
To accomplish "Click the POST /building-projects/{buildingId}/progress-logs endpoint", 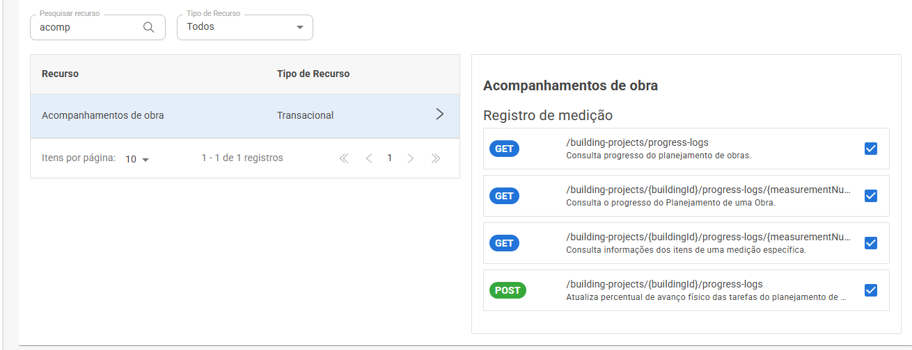I will (686, 290).
